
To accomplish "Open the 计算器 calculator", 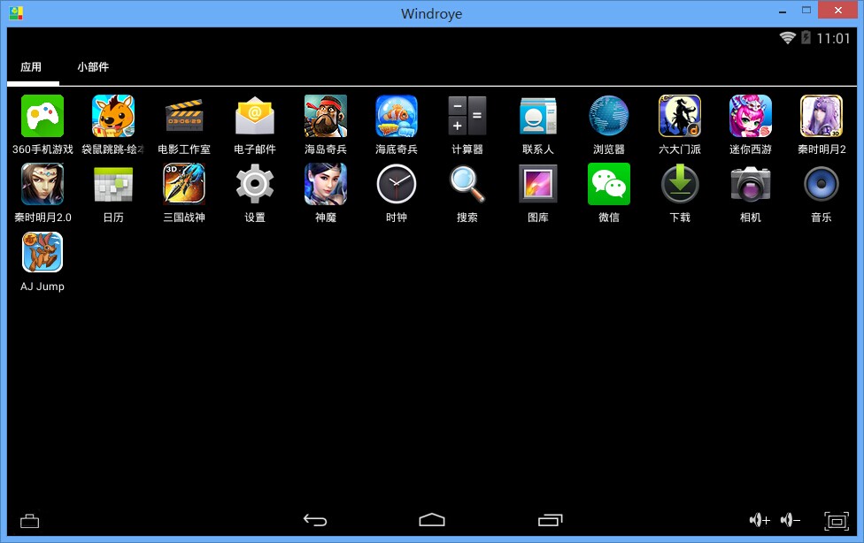I will click(x=467, y=116).
